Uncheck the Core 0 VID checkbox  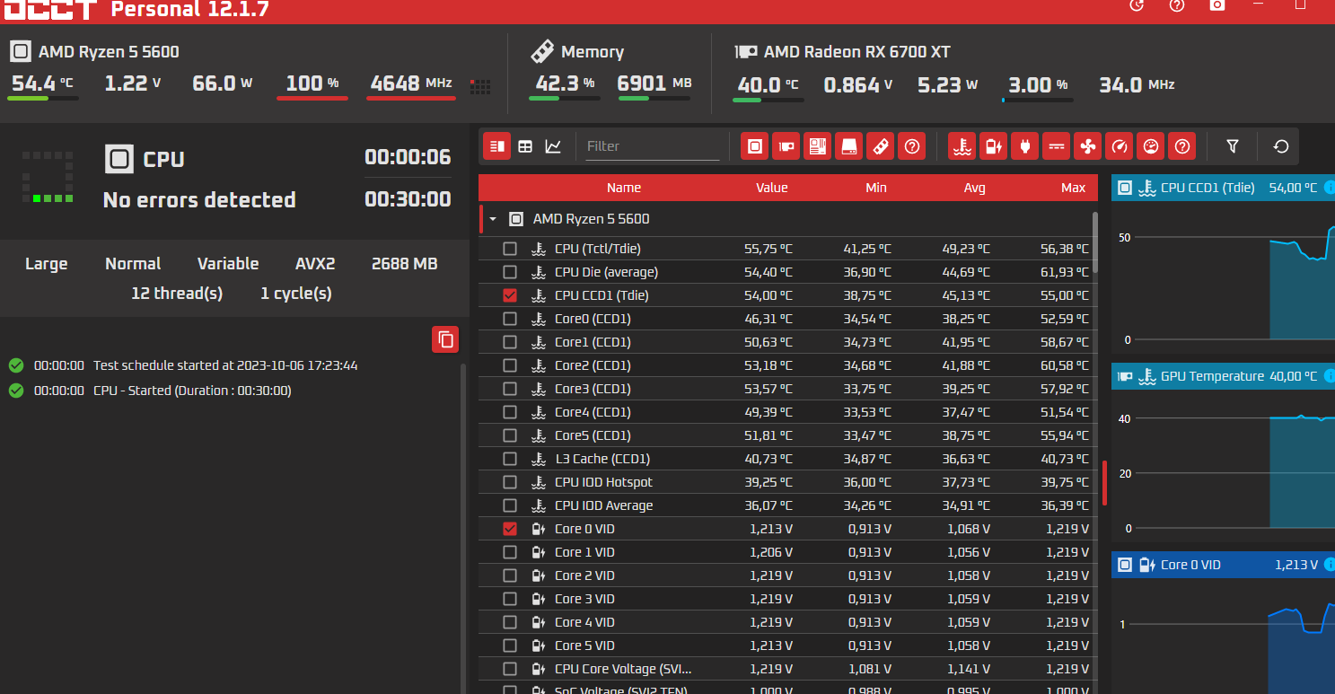tap(510, 529)
